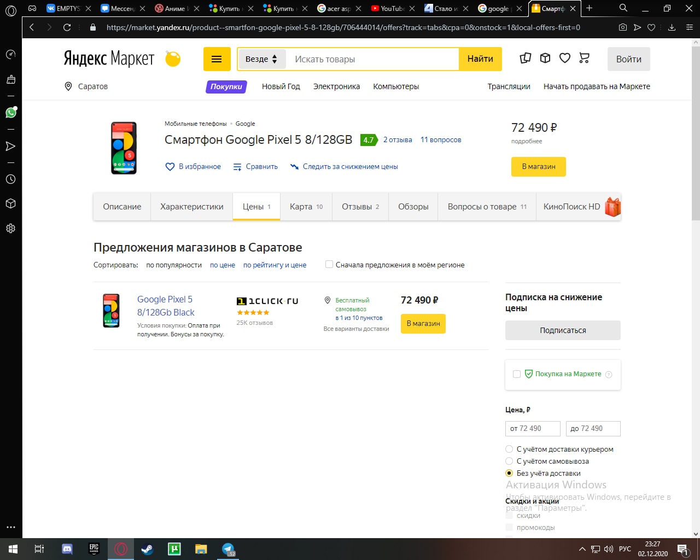This screenshot has width=700, height=560.
Task: Click the sidebar three dots more button
Action: tap(10, 527)
